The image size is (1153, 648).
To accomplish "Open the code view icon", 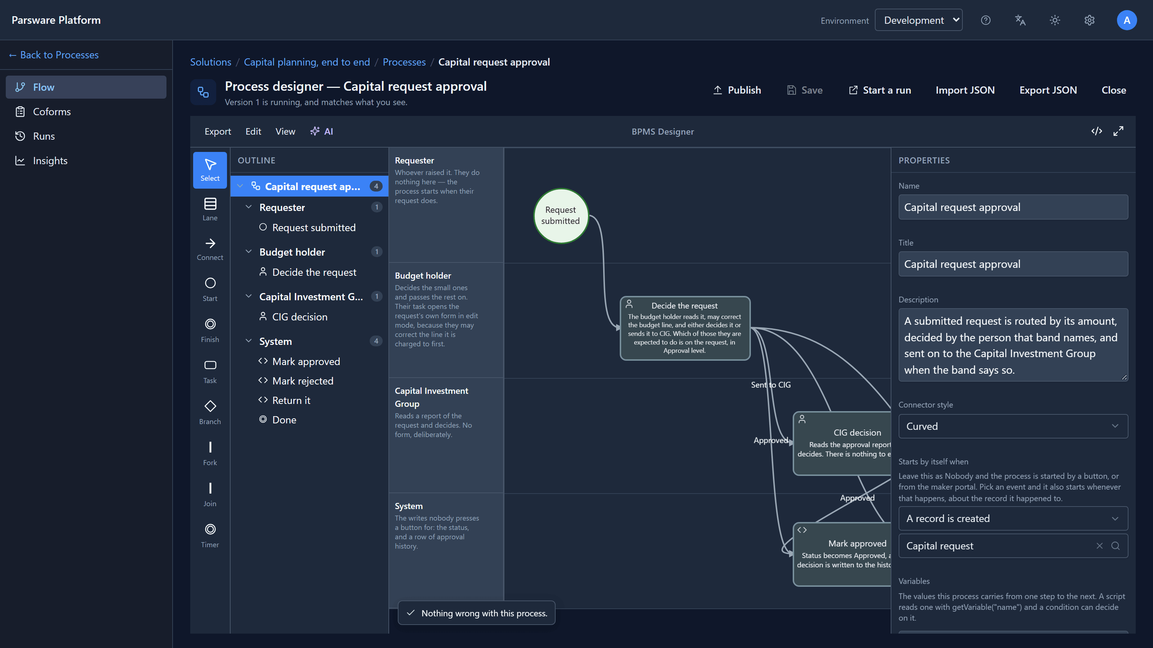I will (1096, 131).
